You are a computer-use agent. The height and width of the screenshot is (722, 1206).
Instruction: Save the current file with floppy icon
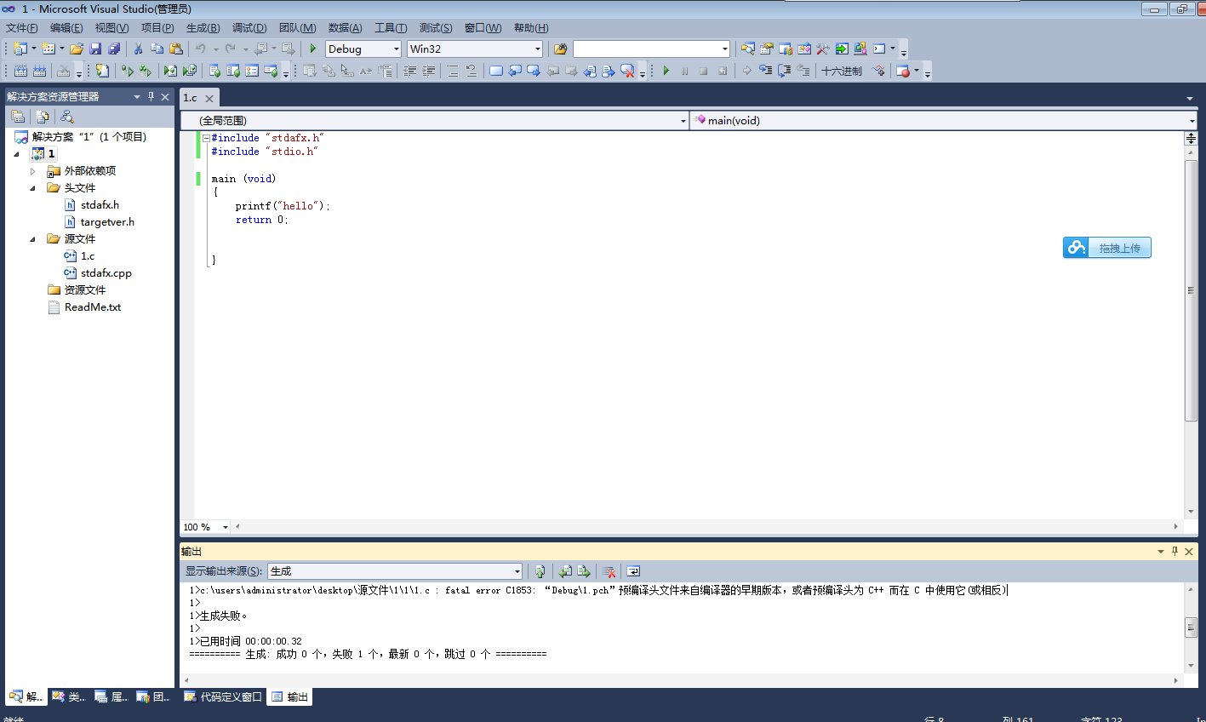(95, 49)
